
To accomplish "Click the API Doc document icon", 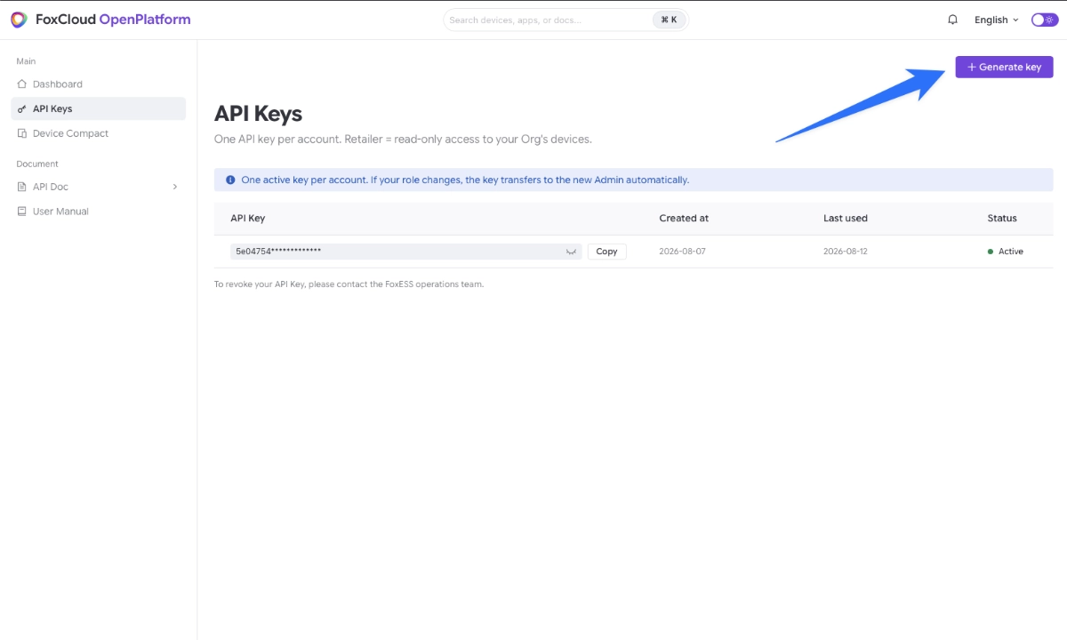I will pyautogui.click(x=22, y=187).
